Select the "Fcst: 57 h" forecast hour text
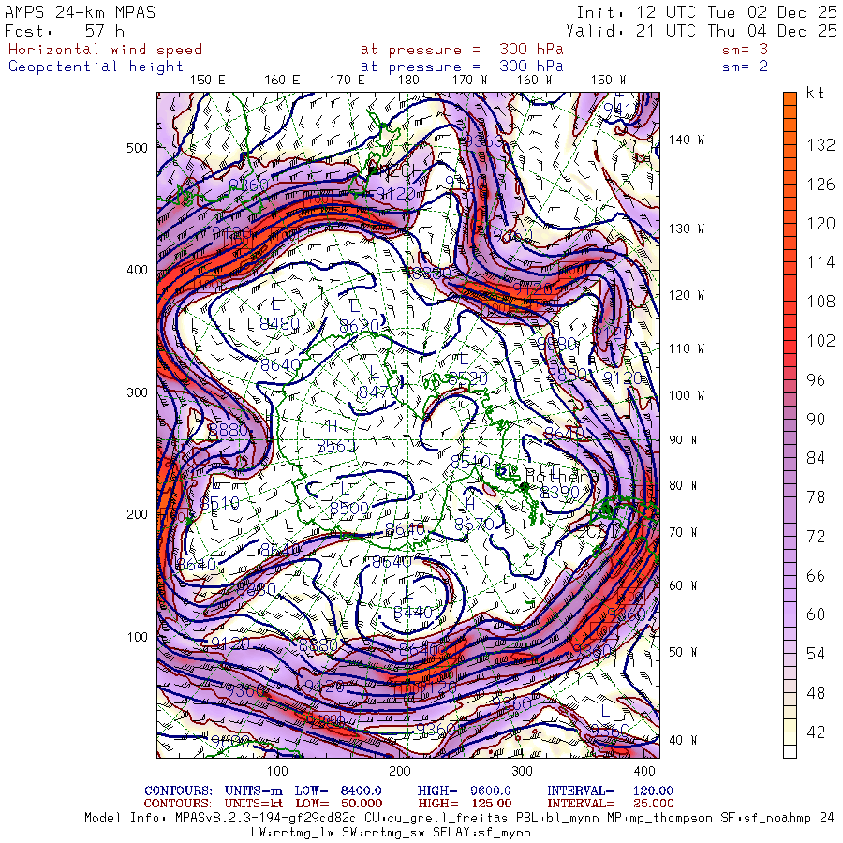Image resolution: width=843 pixels, height=843 pixels. (65, 31)
